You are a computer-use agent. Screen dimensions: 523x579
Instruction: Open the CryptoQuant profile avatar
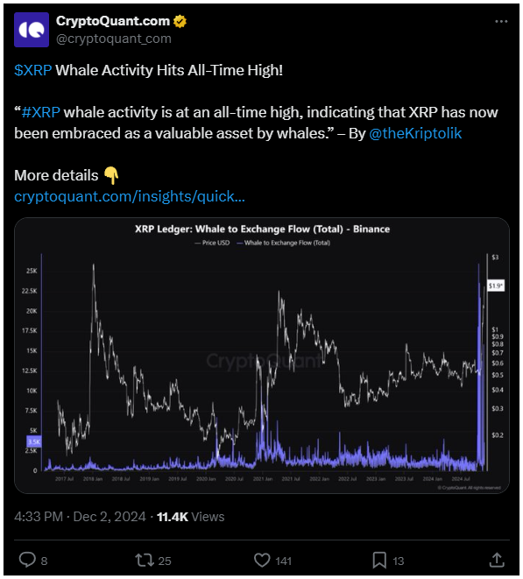[32, 30]
